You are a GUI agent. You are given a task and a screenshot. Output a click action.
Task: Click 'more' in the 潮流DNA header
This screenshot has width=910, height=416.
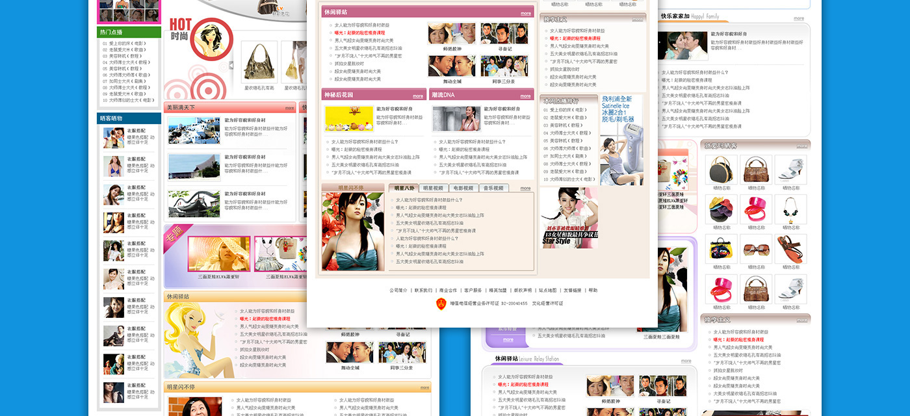point(525,96)
